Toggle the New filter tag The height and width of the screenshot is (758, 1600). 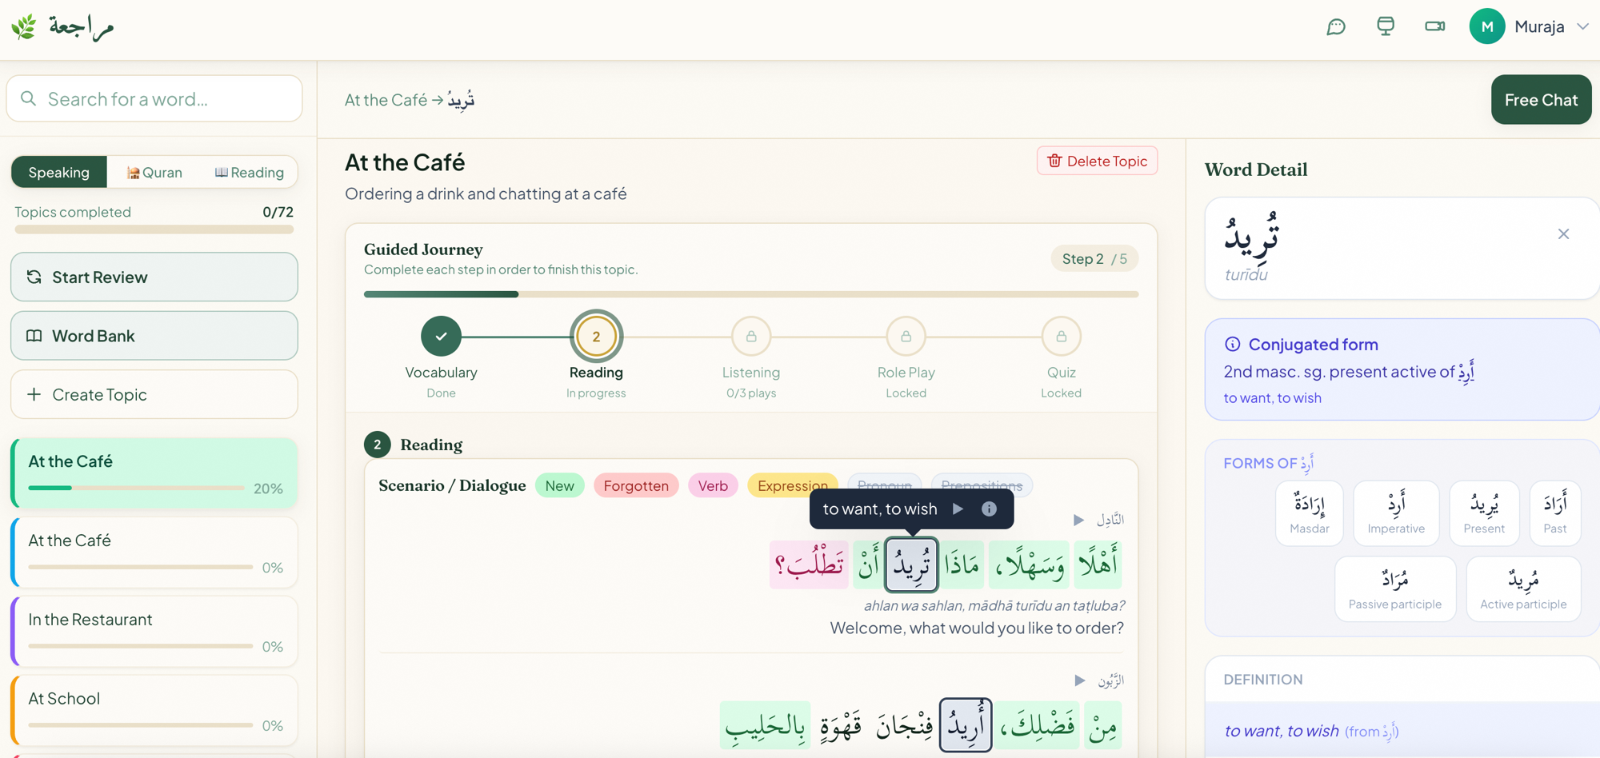point(560,485)
